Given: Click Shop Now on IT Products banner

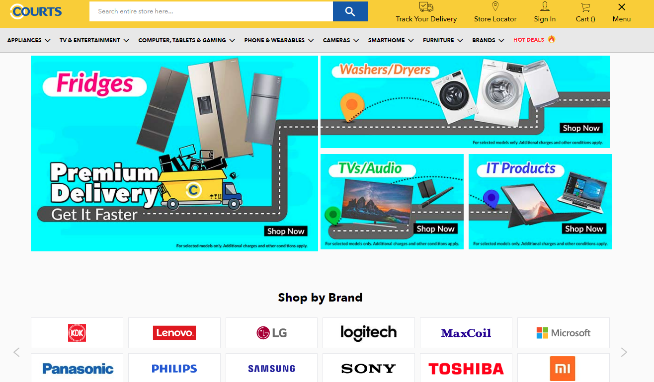Looking at the screenshot, I should (x=583, y=229).
